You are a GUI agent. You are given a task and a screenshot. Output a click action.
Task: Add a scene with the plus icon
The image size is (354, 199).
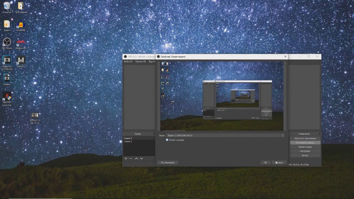pos(126,158)
